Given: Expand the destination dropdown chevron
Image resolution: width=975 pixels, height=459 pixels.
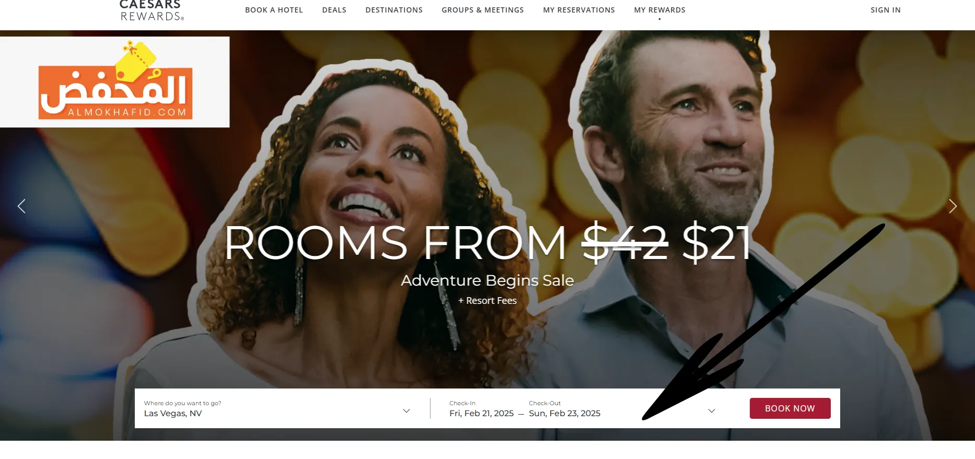Looking at the screenshot, I should click(x=407, y=411).
